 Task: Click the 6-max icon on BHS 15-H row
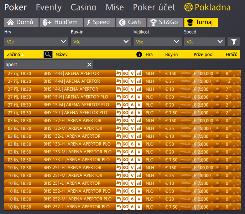pos(132,97)
